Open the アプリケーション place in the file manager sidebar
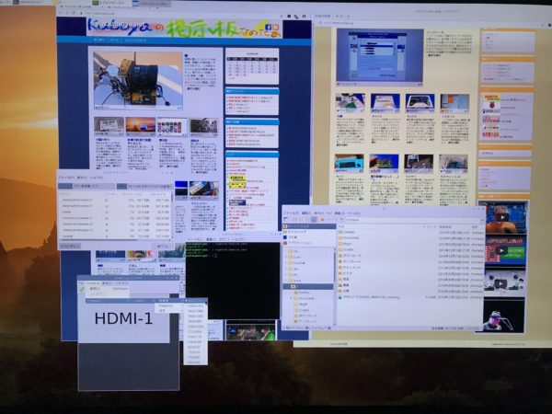This screenshot has width=552, height=414. (x=297, y=243)
